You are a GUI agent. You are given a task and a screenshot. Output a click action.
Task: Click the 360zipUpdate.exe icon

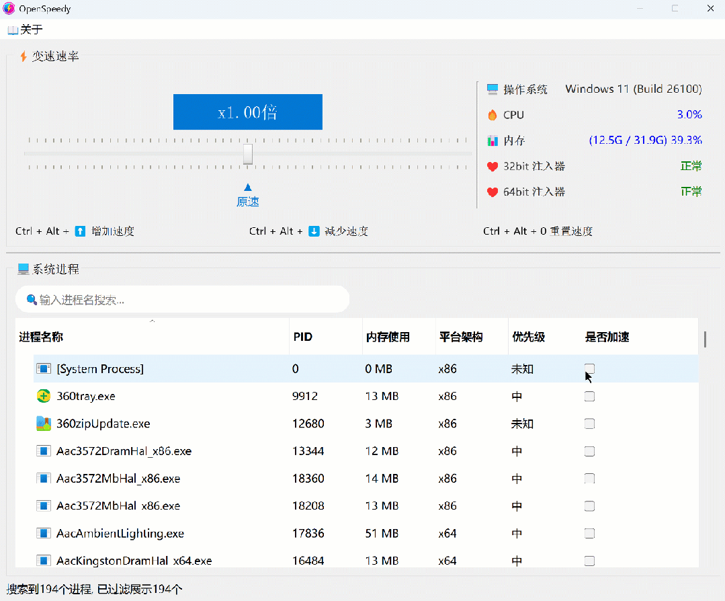pyautogui.click(x=44, y=424)
